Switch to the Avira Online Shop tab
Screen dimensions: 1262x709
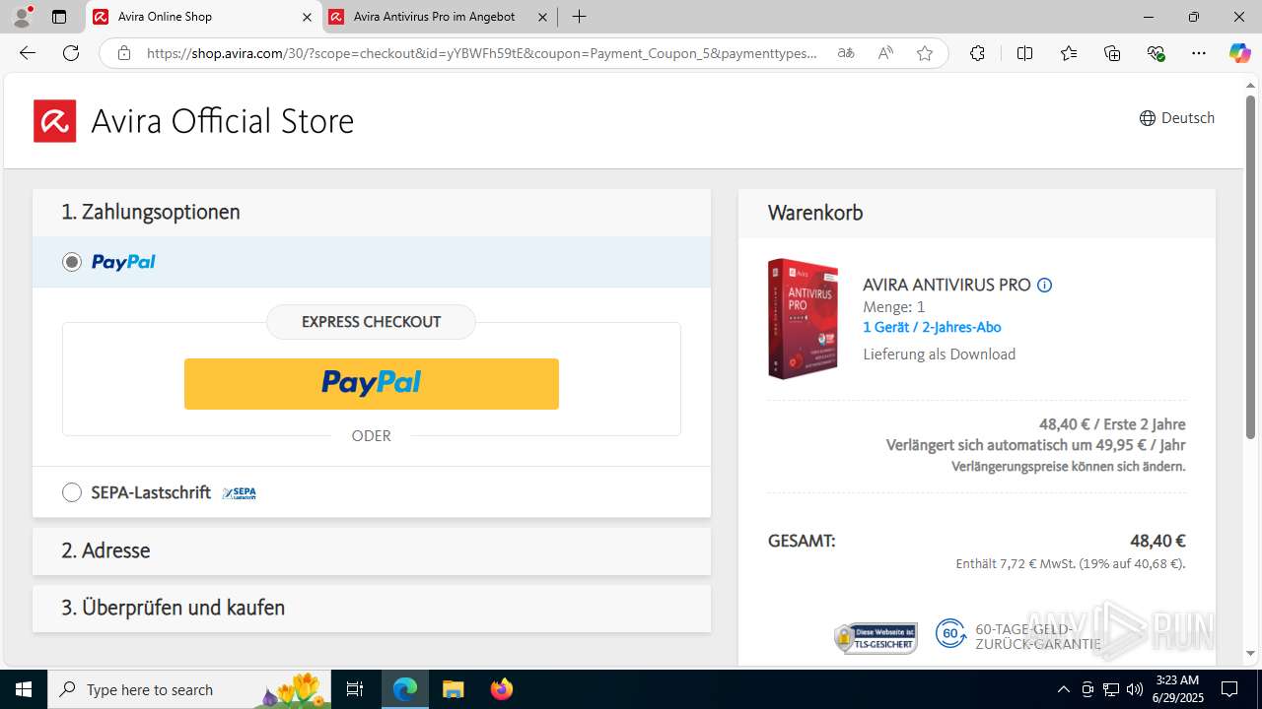point(202,17)
